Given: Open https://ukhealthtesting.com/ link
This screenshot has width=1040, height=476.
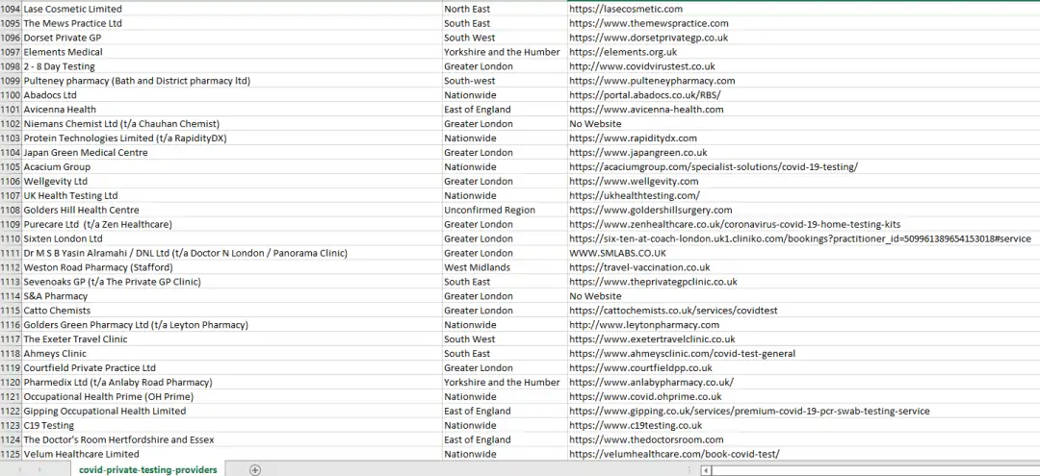Looking at the screenshot, I should coord(634,195).
